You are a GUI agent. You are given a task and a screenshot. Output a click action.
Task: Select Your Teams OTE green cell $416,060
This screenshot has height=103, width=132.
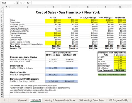click(x=120, y=70)
